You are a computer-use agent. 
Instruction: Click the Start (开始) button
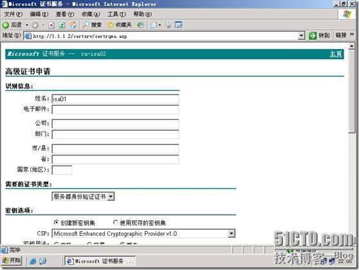tap(11, 260)
